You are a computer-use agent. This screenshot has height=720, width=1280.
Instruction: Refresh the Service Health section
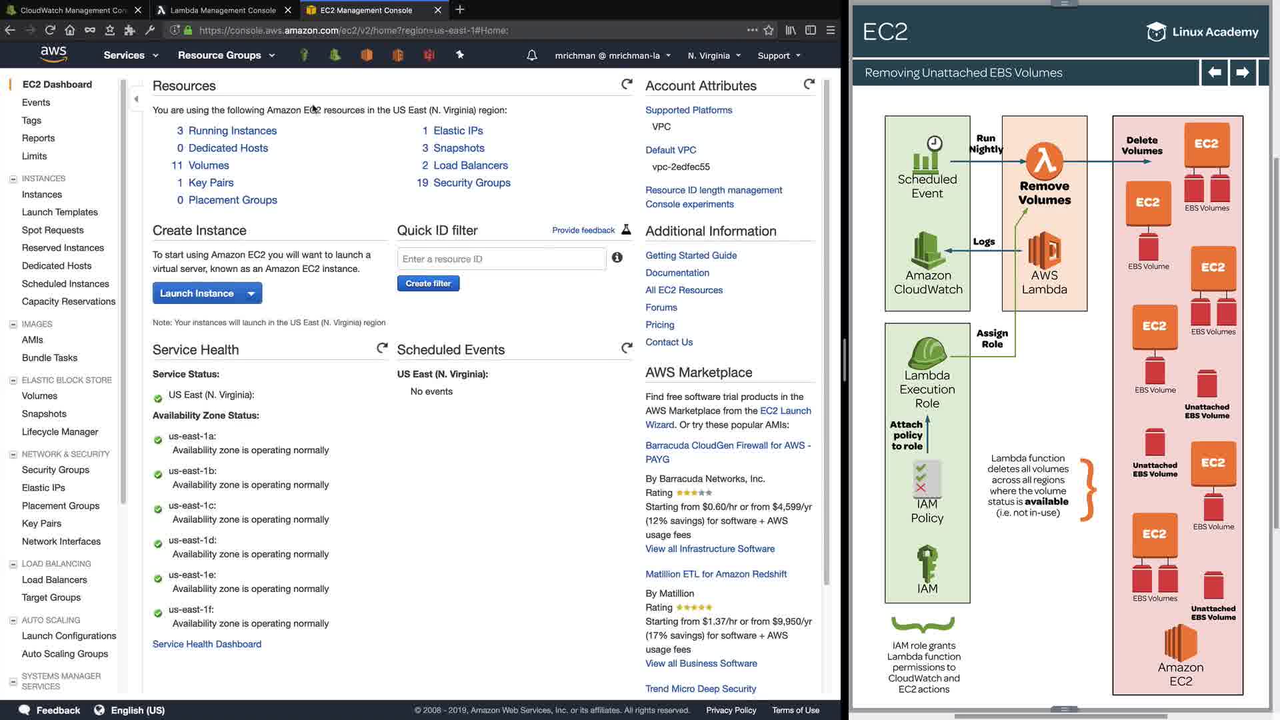pos(382,348)
